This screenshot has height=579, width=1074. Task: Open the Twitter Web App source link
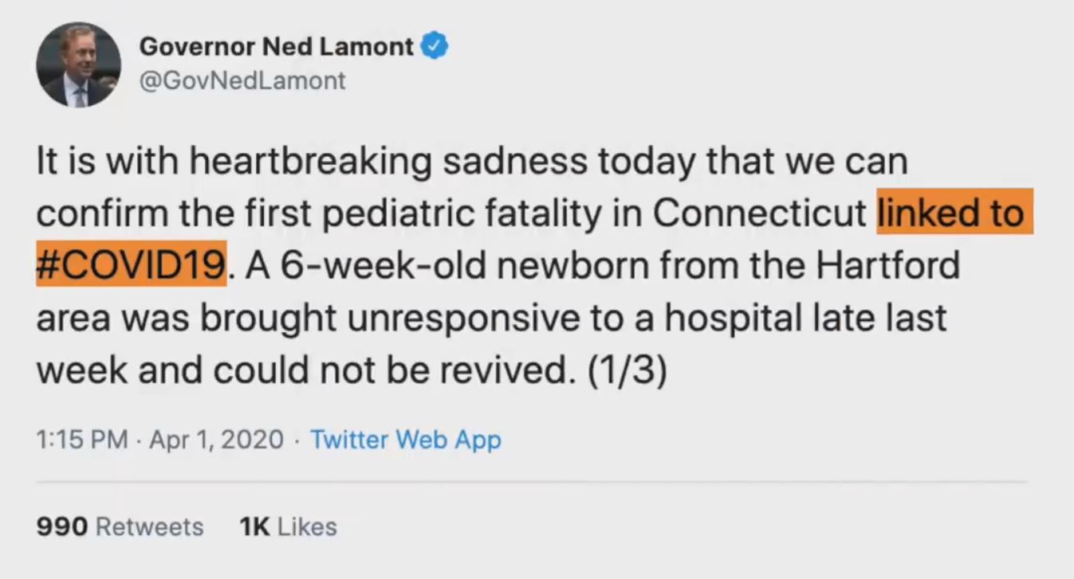(x=405, y=439)
